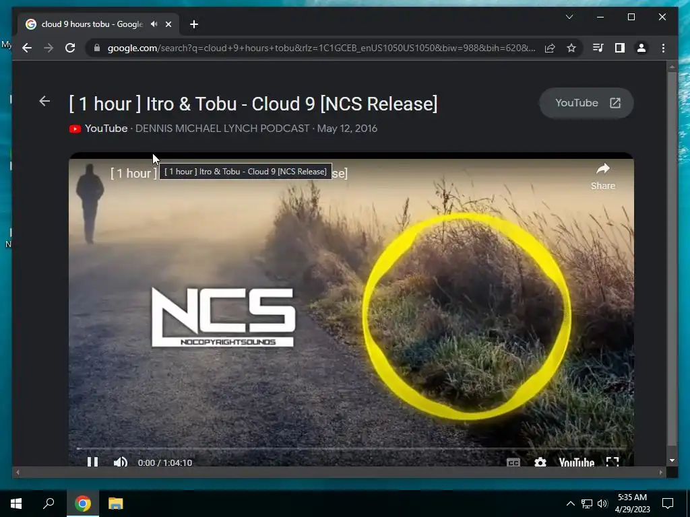This screenshot has height=517, width=690.
Task: Click the address bar URL
Action: (321, 48)
